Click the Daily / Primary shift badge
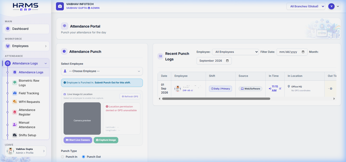The image size is (346, 162). [220, 89]
